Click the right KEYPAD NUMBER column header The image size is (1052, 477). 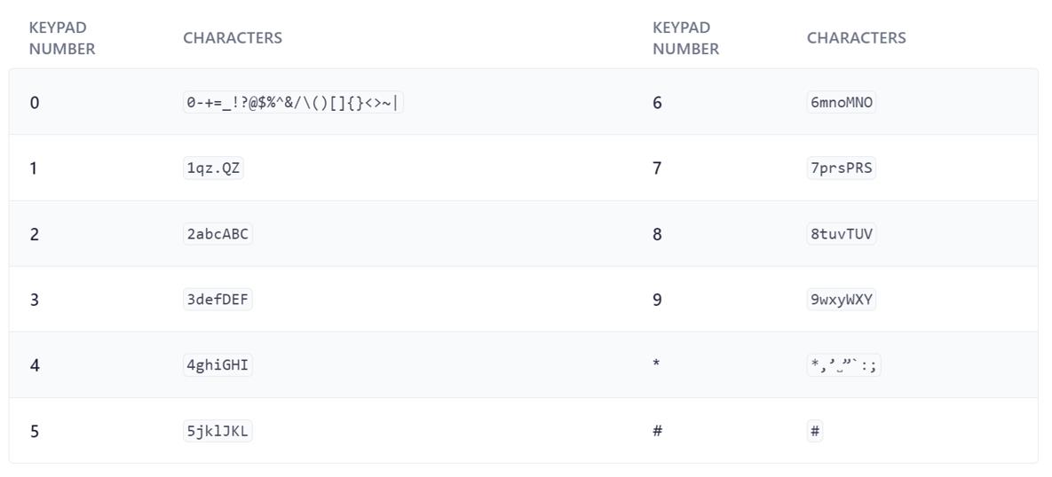point(685,38)
